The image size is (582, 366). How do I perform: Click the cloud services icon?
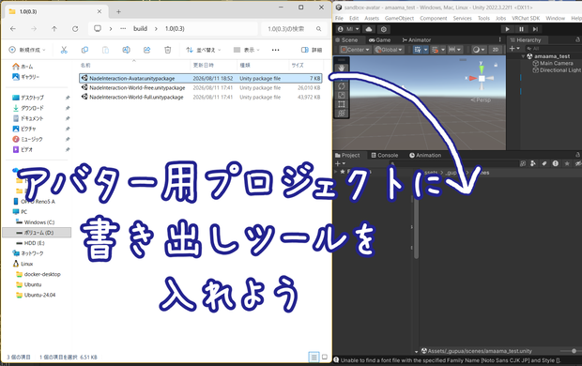369,29
